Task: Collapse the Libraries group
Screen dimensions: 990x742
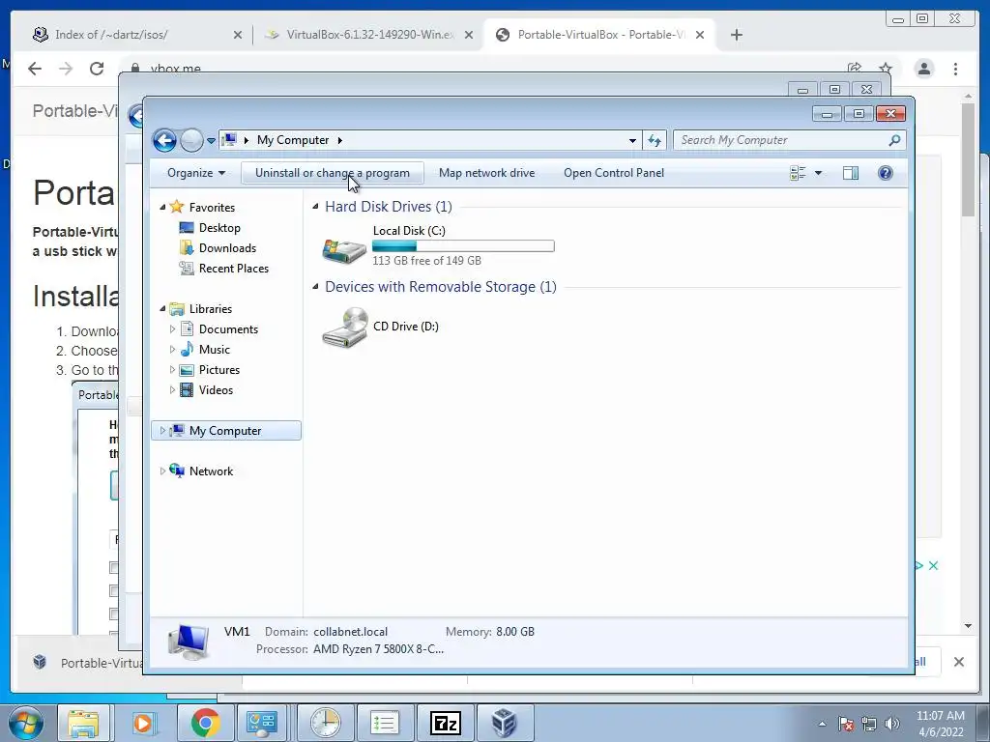Action: pos(162,308)
